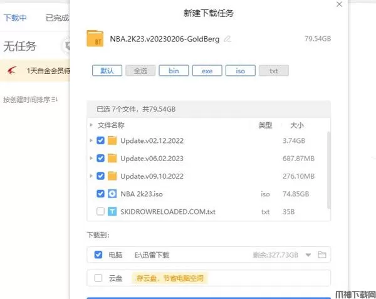Uncheck the Update.v02.12.2022 checkbox
The height and width of the screenshot is (299, 376).
pos(100,140)
